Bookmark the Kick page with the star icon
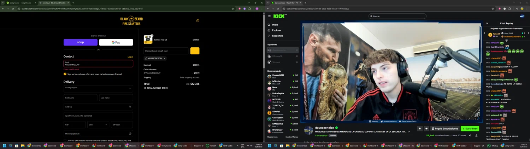Viewport: 530px width, 149px height. tap(493, 9)
